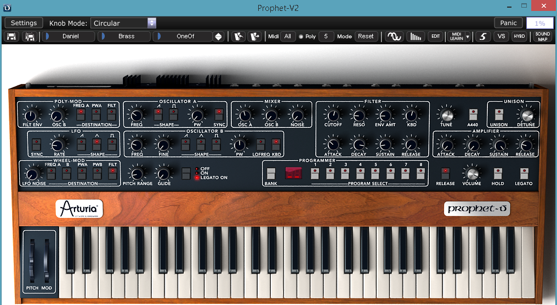Expand the MIDI Learn dropdown arrow
557x305 pixels.
468,37
